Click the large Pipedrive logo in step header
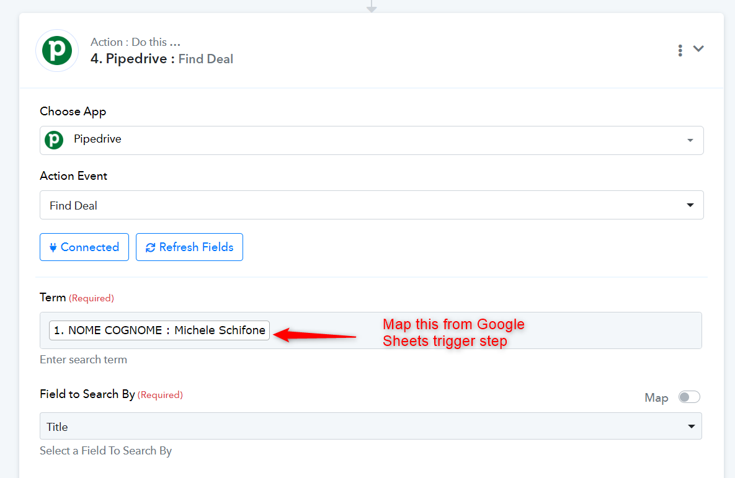This screenshot has width=735, height=478. (x=57, y=51)
